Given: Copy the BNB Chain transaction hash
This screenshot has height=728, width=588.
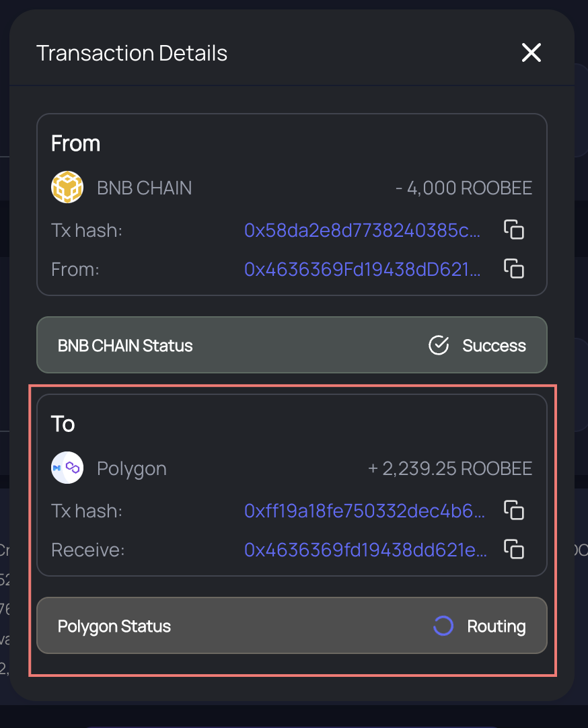Looking at the screenshot, I should pyautogui.click(x=514, y=229).
